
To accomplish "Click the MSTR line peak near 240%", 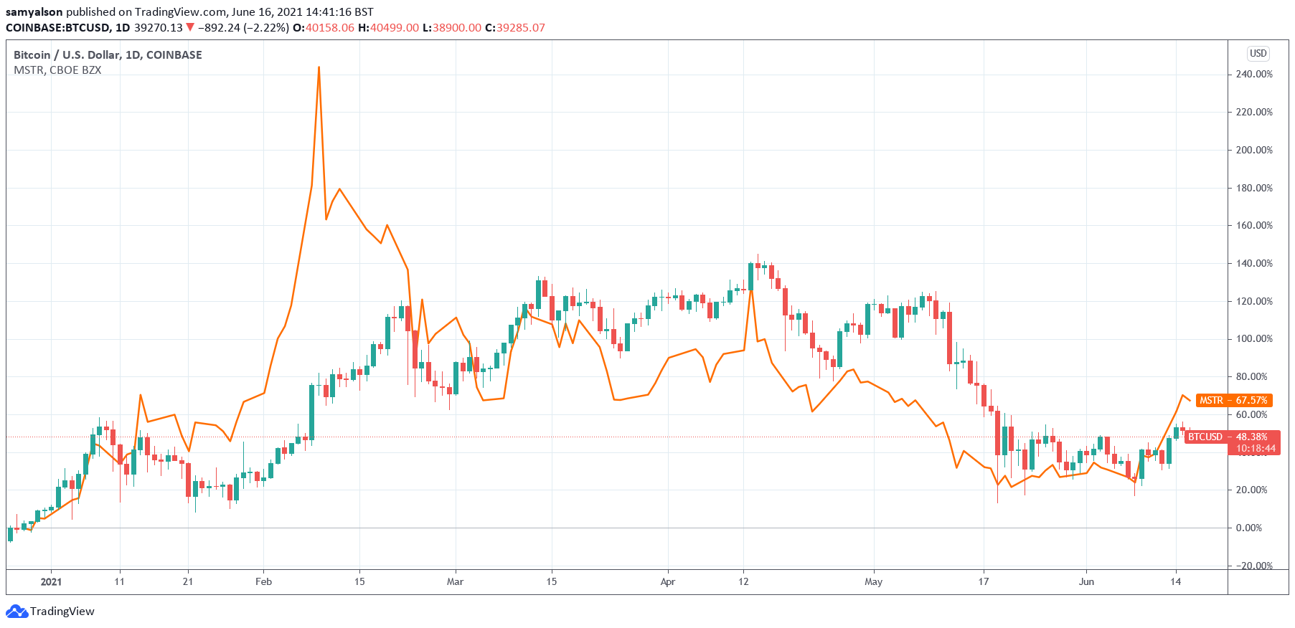I will (x=319, y=68).
